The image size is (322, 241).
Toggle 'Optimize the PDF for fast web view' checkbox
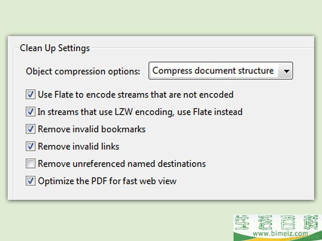[31, 181]
